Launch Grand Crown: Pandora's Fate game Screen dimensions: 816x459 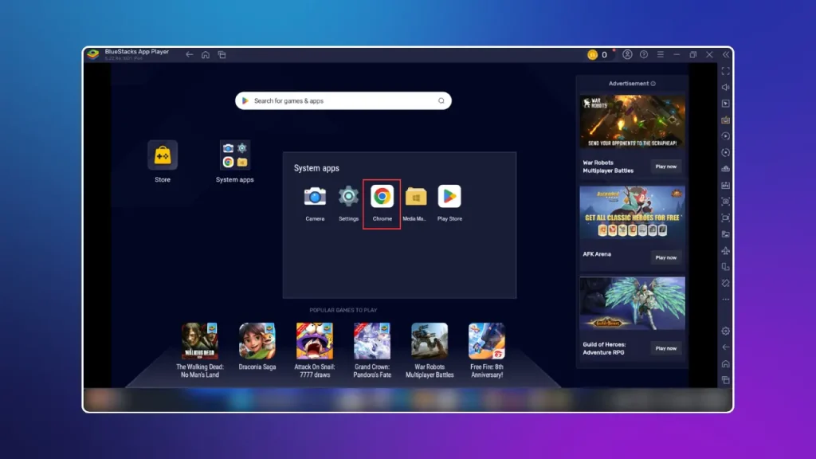372,341
